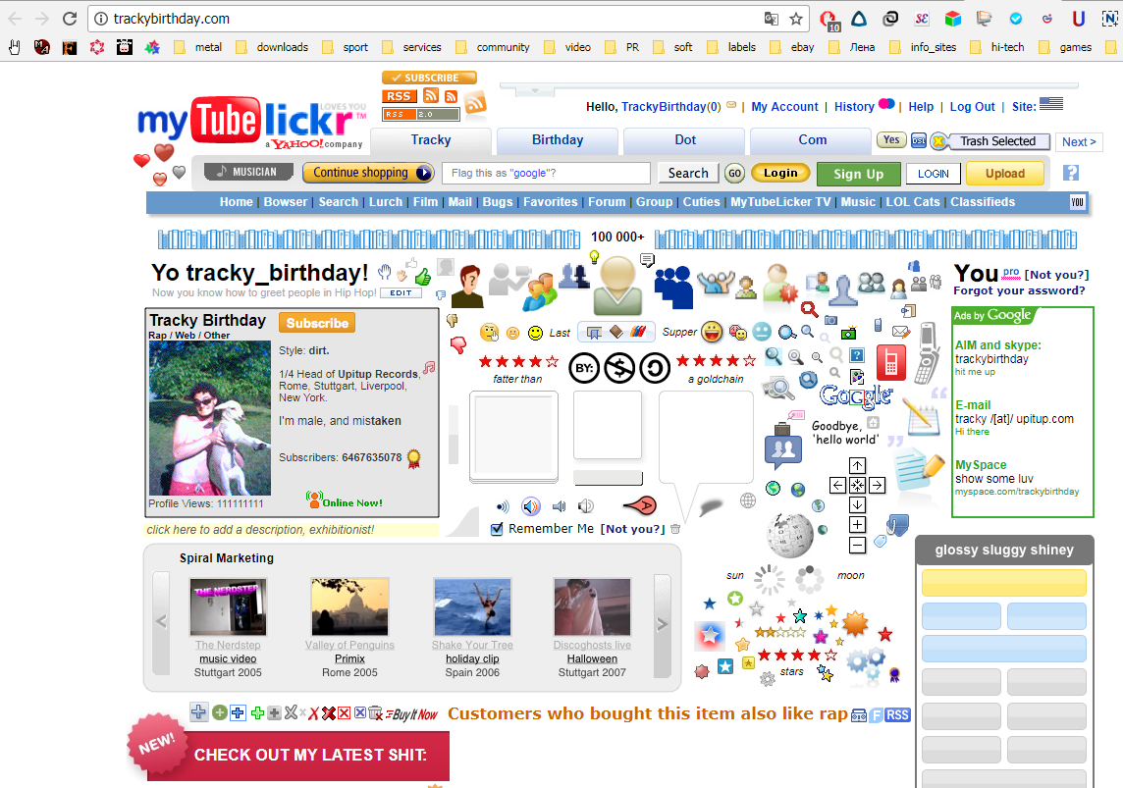
Task: Click the small trash can icon
Action: (674, 529)
